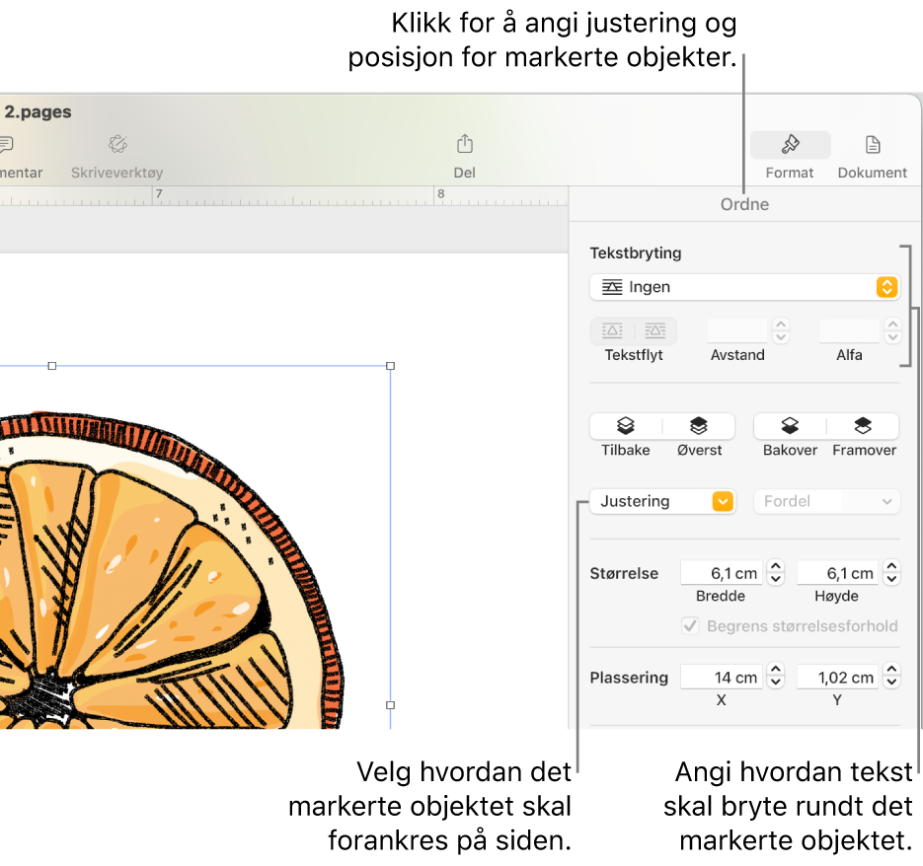The height and width of the screenshot is (866, 923).
Task: Switch to the Ordne tab
Action: 744,204
